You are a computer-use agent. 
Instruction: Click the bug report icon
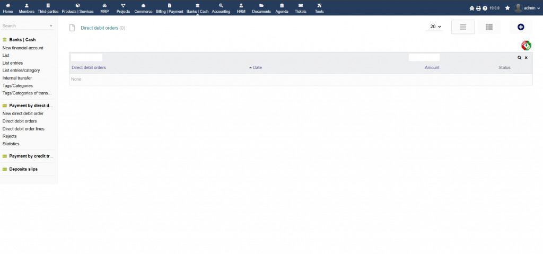pos(471,8)
